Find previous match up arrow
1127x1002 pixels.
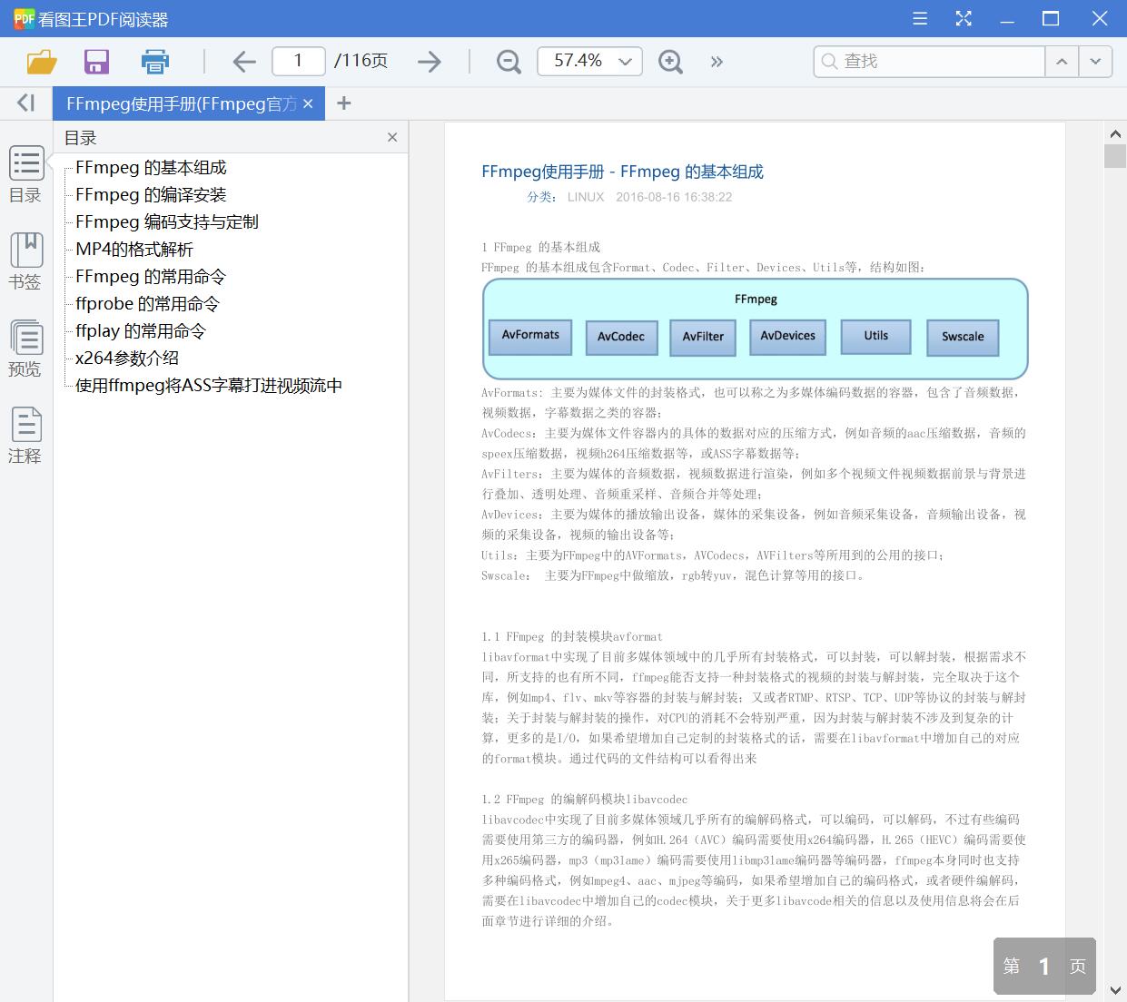coord(1062,61)
